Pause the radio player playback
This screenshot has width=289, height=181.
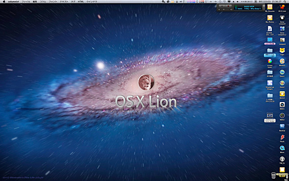222,6
